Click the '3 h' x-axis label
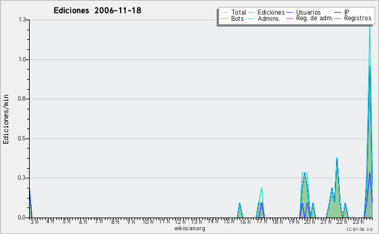Screen dimensions: 379x234 pos(34,222)
